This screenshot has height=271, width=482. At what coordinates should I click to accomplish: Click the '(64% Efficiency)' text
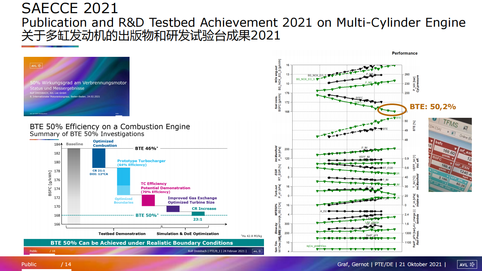click(132, 165)
